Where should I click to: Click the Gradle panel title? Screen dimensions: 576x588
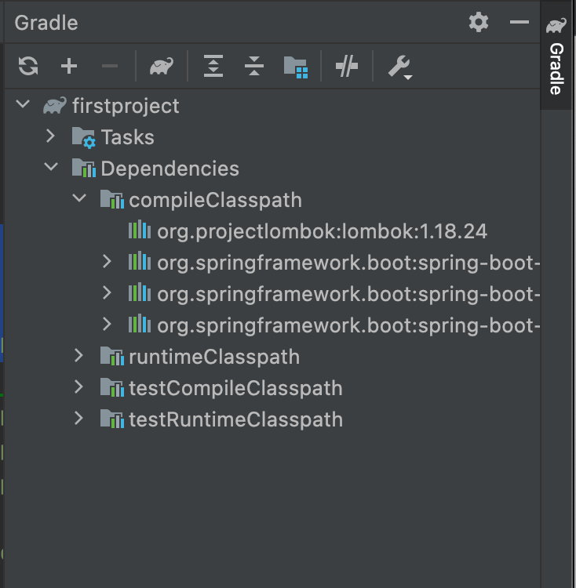point(46,23)
